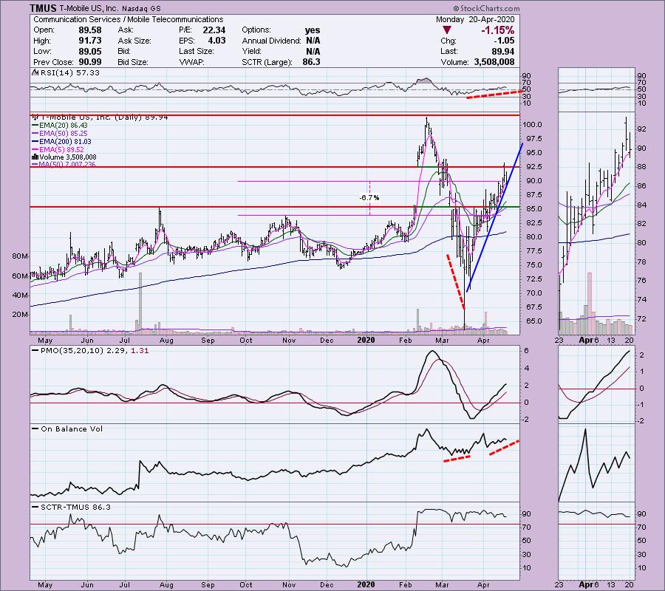This screenshot has width=665, height=591.
Task: Click the High price value 91.73
Action: [90, 41]
